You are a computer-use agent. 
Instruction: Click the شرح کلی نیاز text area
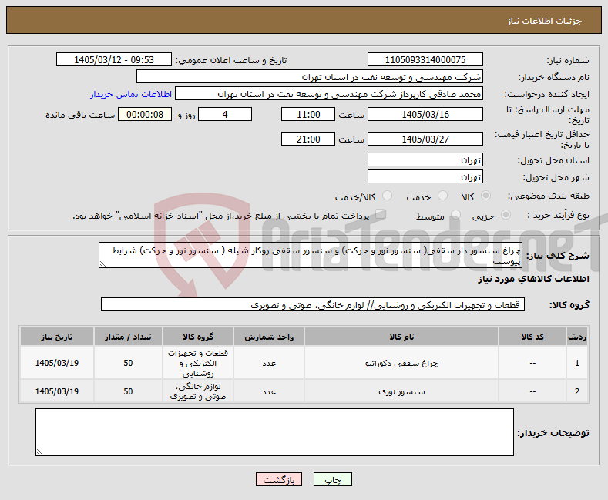(x=311, y=255)
